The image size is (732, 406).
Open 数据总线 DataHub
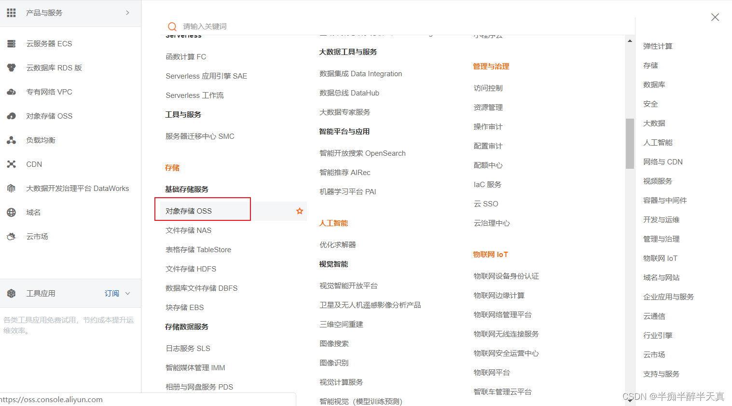tap(349, 93)
